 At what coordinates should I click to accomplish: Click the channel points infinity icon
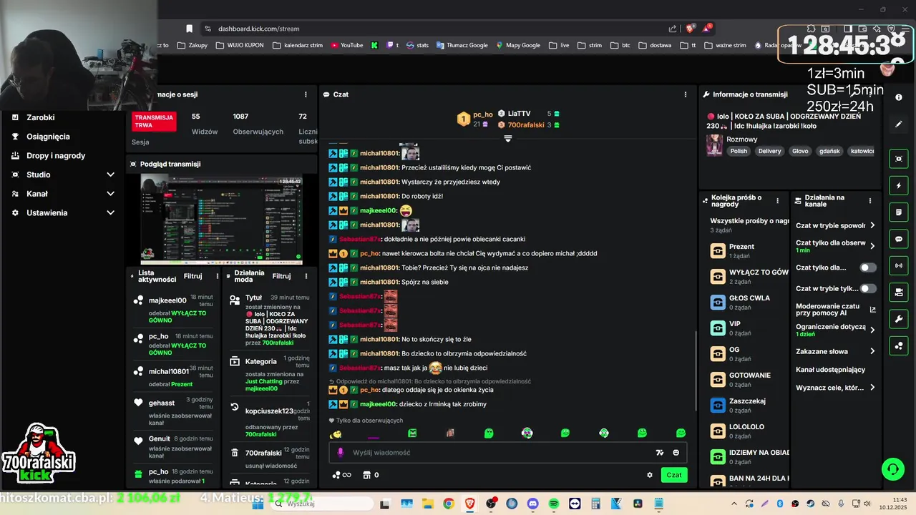(x=342, y=475)
